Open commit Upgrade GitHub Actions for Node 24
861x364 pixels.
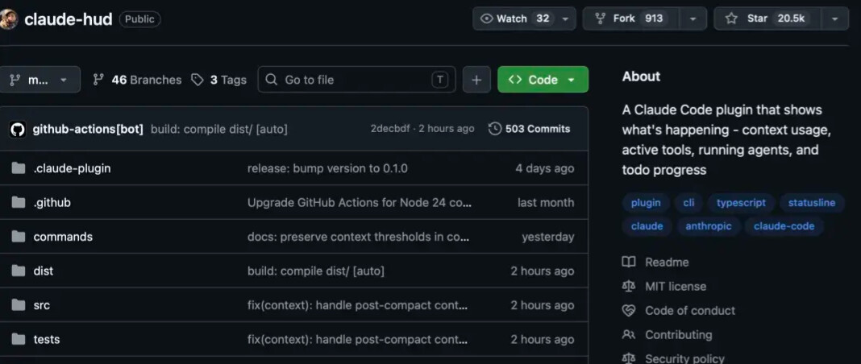click(359, 202)
